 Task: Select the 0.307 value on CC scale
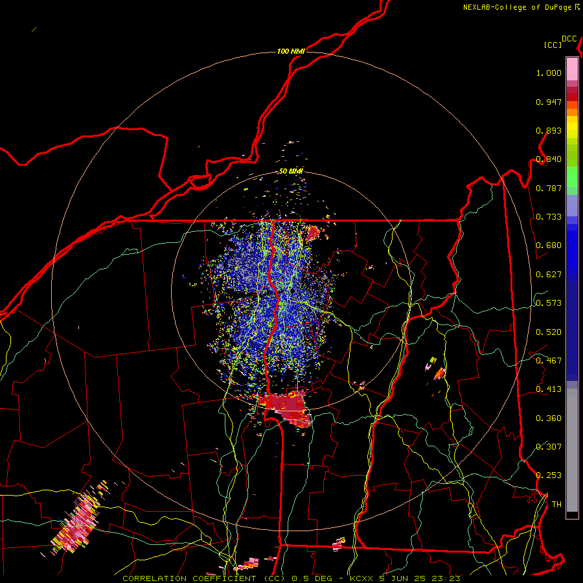(x=549, y=447)
